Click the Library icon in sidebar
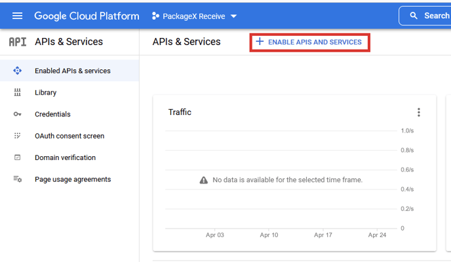This screenshot has width=451, height=262. (x=18, y=93)
